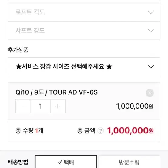The width and height of the screenshot is (168, 168).
Task: Click the question mark help icon beside 총 금액
Action: pyautogui.click(x=101, y=131)
